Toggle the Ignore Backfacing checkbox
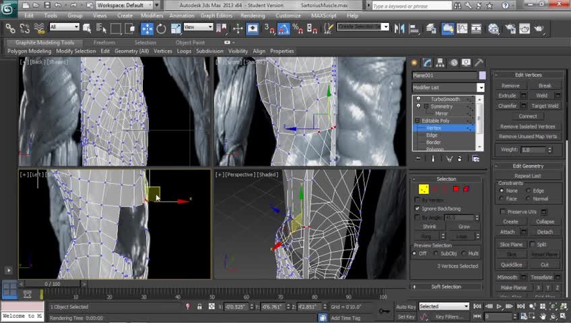Image resolution: width=571 pixels, height=323 pixels. click(x=417, y=209)
